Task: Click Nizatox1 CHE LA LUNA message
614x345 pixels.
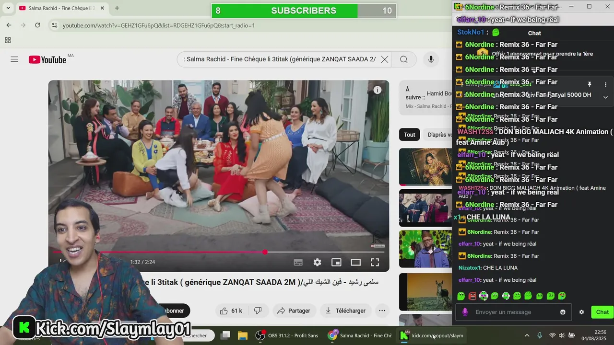Action: 488,268
